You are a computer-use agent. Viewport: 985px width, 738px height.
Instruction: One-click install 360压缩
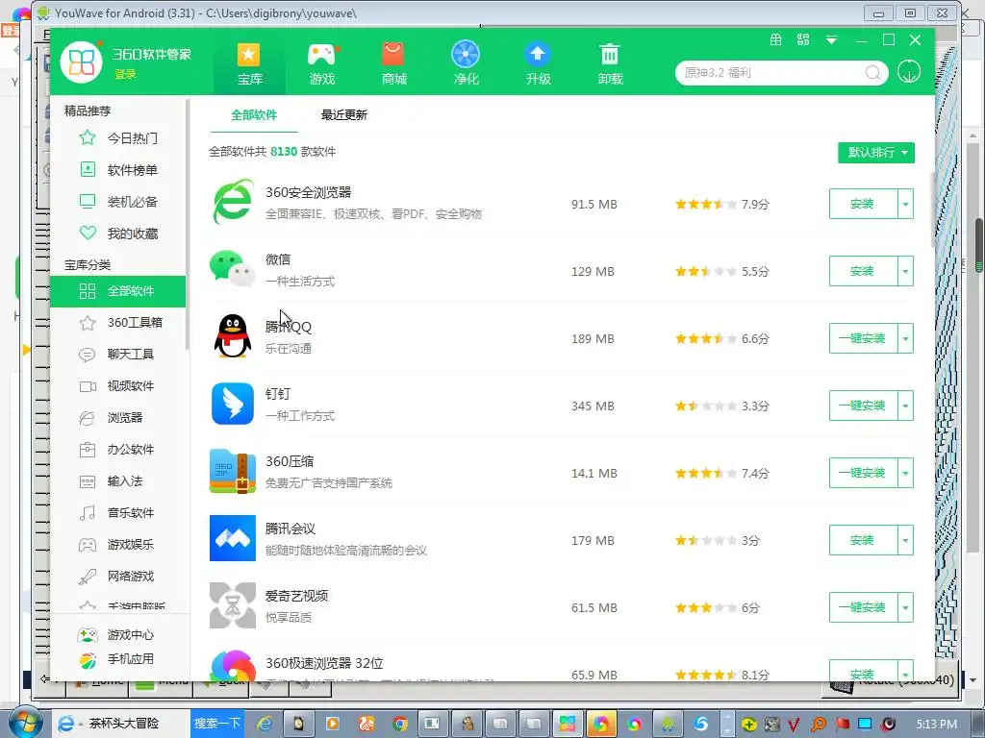[863, 473]
